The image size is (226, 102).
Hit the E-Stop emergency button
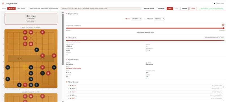[x=193, y=8]
